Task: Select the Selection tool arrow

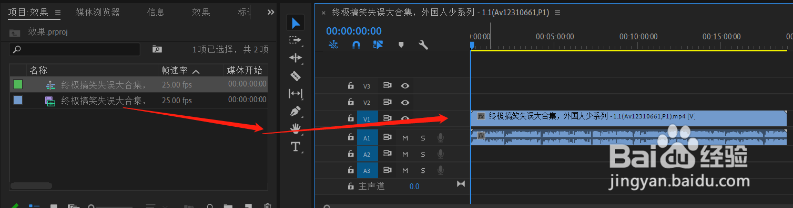Action: 296,23
